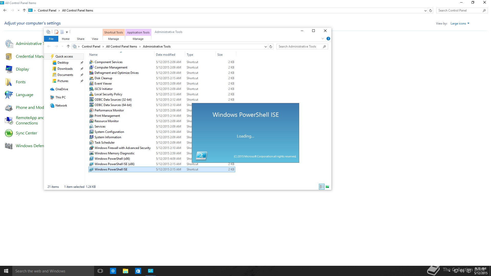Switch to the Share ribbon tab

pos(81,39)
